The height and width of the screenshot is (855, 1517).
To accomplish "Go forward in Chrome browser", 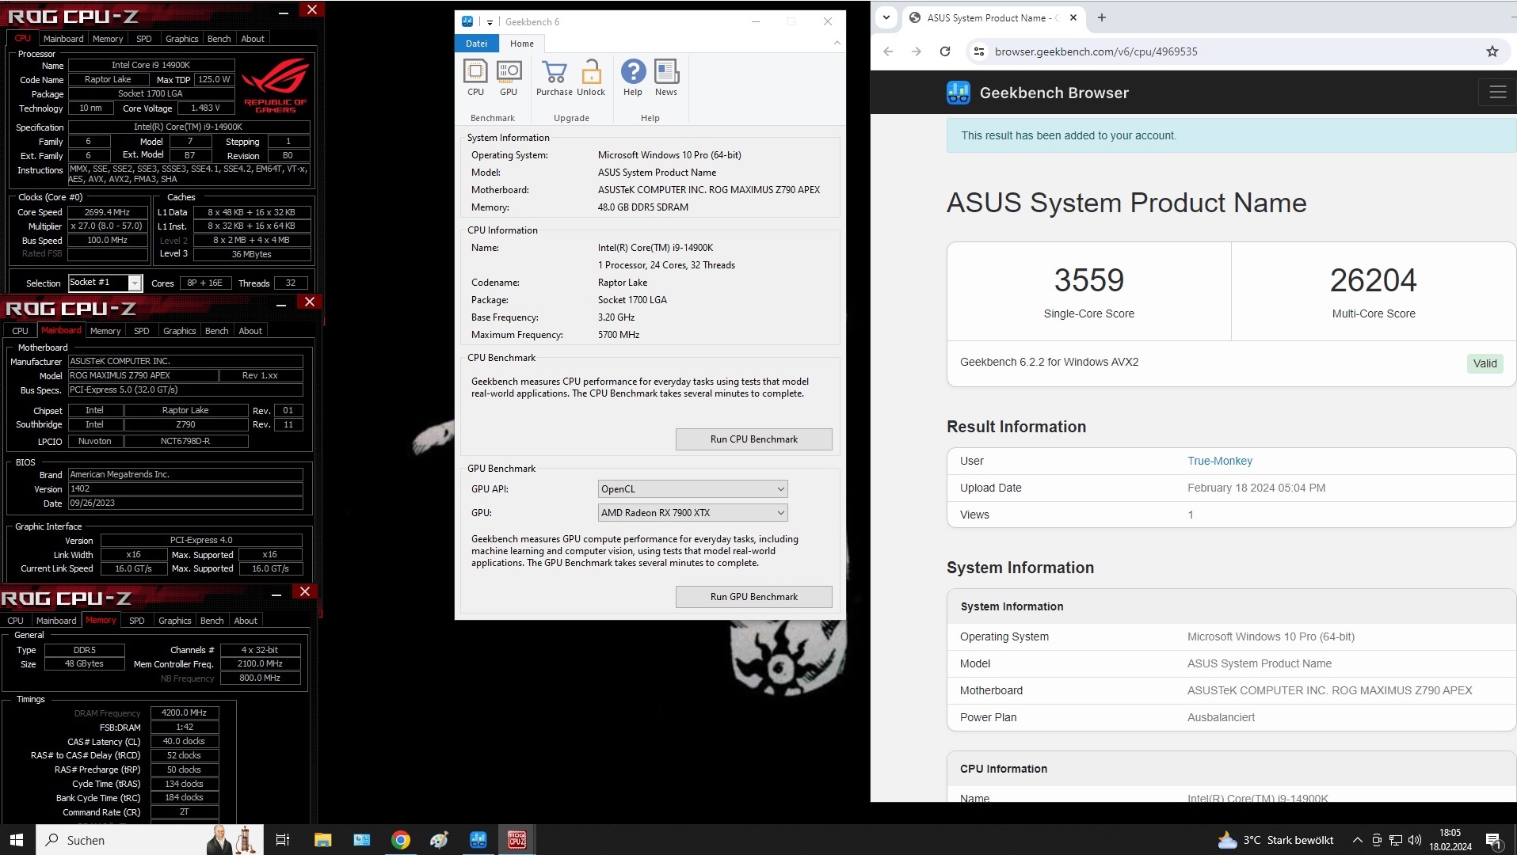I will 916,51.
